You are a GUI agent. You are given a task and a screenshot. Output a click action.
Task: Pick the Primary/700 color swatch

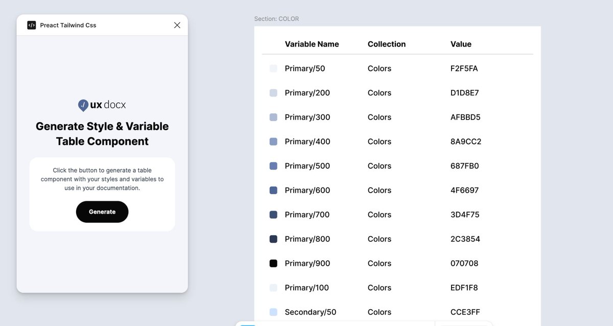click(273, 215)
